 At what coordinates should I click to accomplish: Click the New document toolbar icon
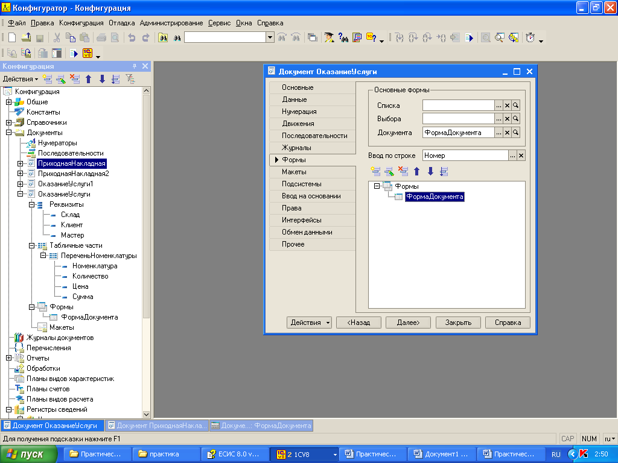[x=12, y=37]
